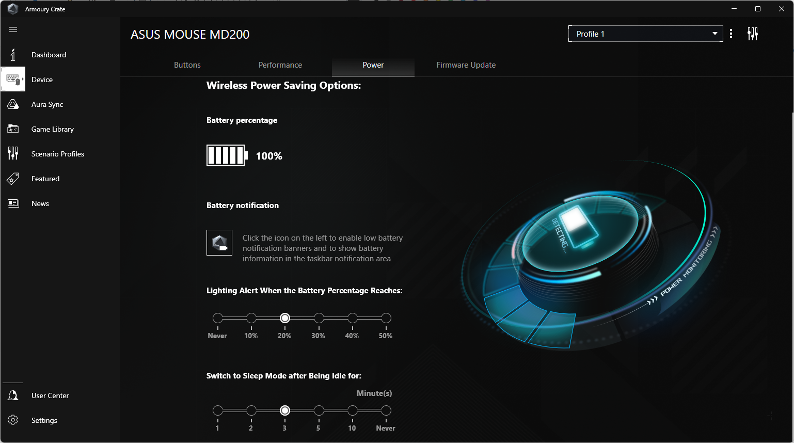The image size is (794, 443).
Task: Open Game Library label in sidebar
Action: 53,129
